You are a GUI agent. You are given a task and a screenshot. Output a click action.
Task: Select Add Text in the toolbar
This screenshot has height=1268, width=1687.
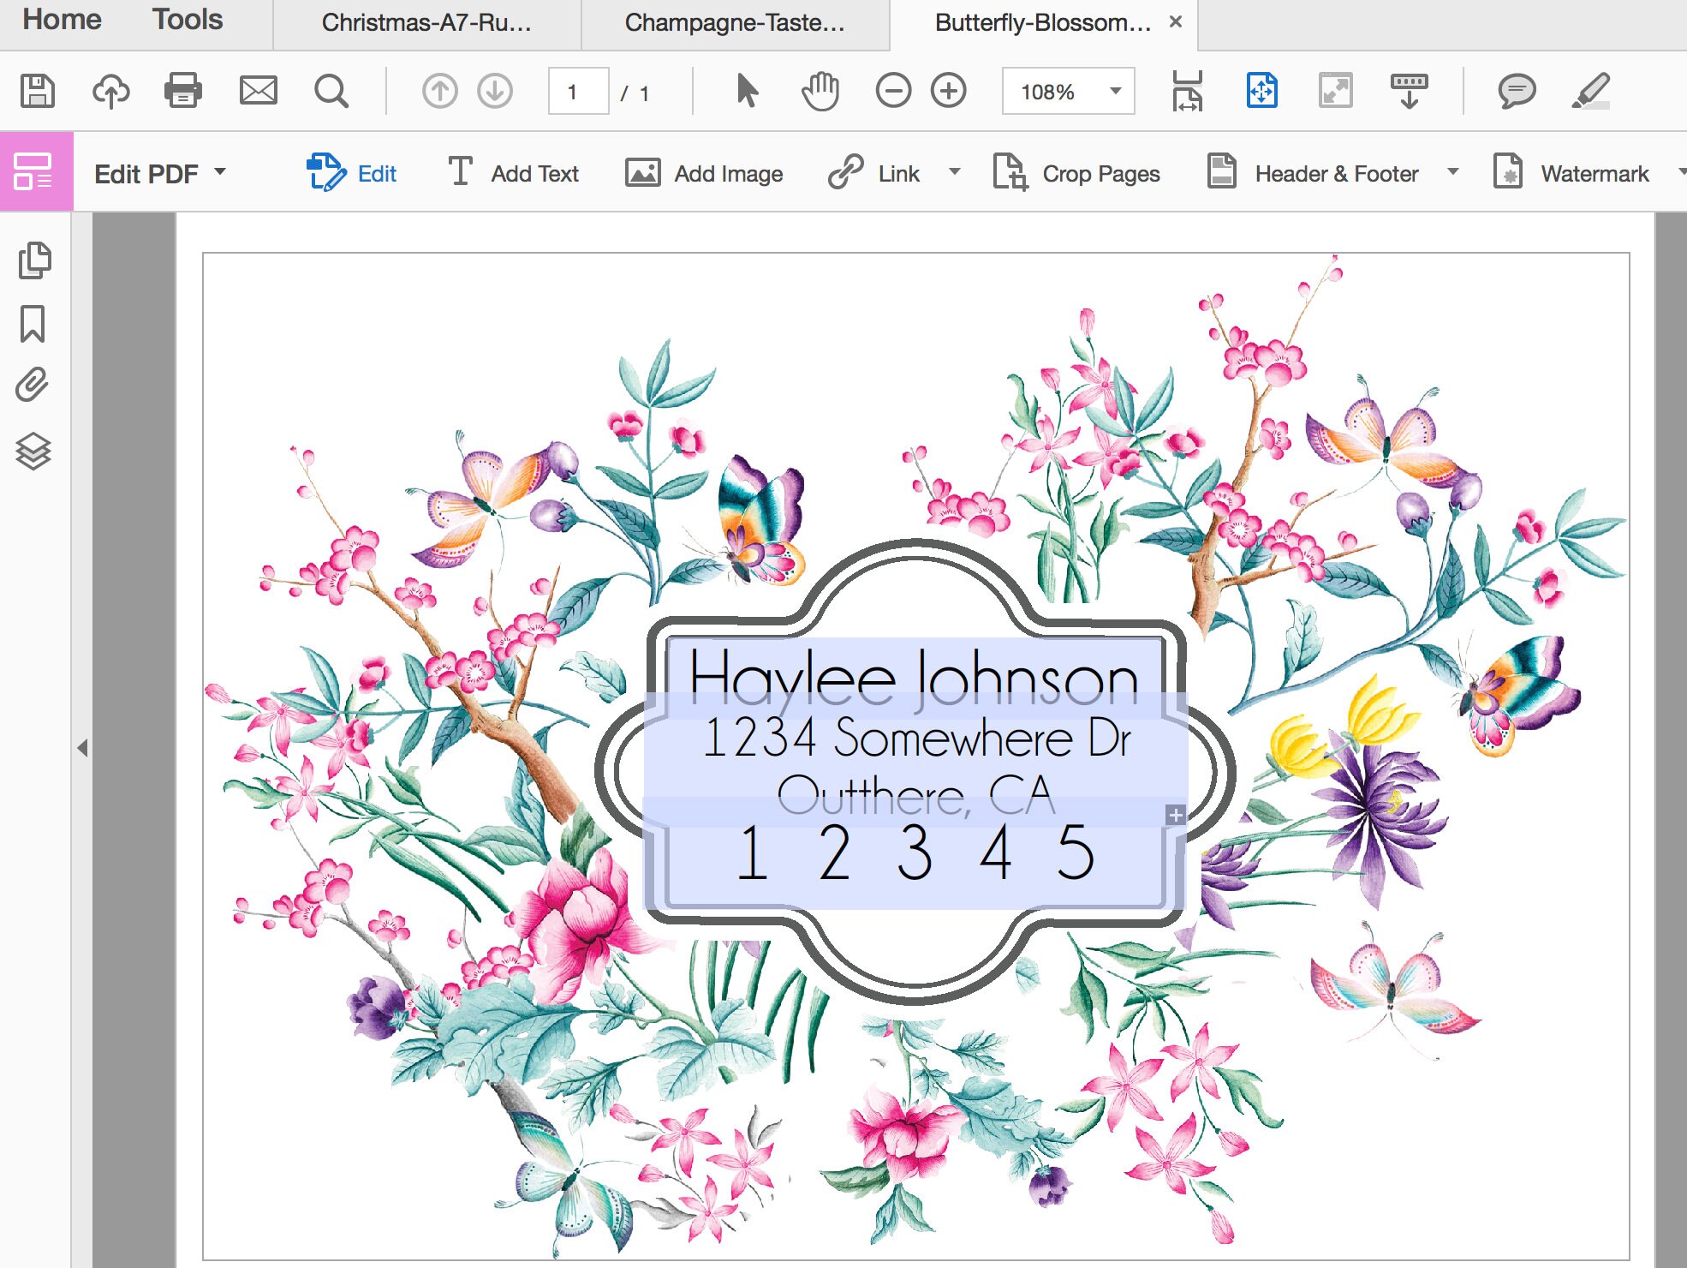[x=512, y=172]
